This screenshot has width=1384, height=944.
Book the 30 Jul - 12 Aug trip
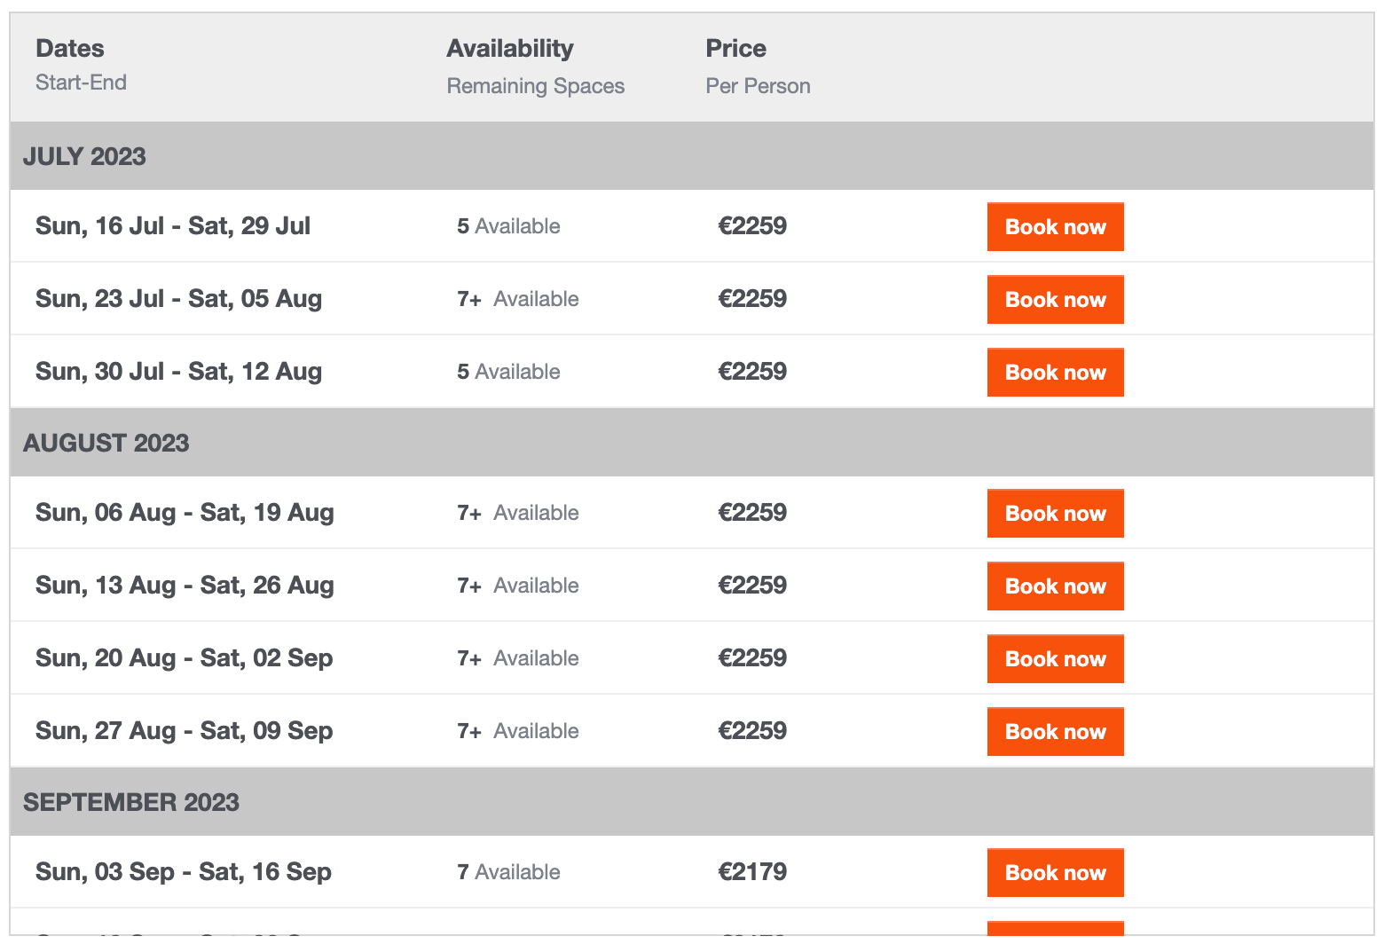(1055, 372)
